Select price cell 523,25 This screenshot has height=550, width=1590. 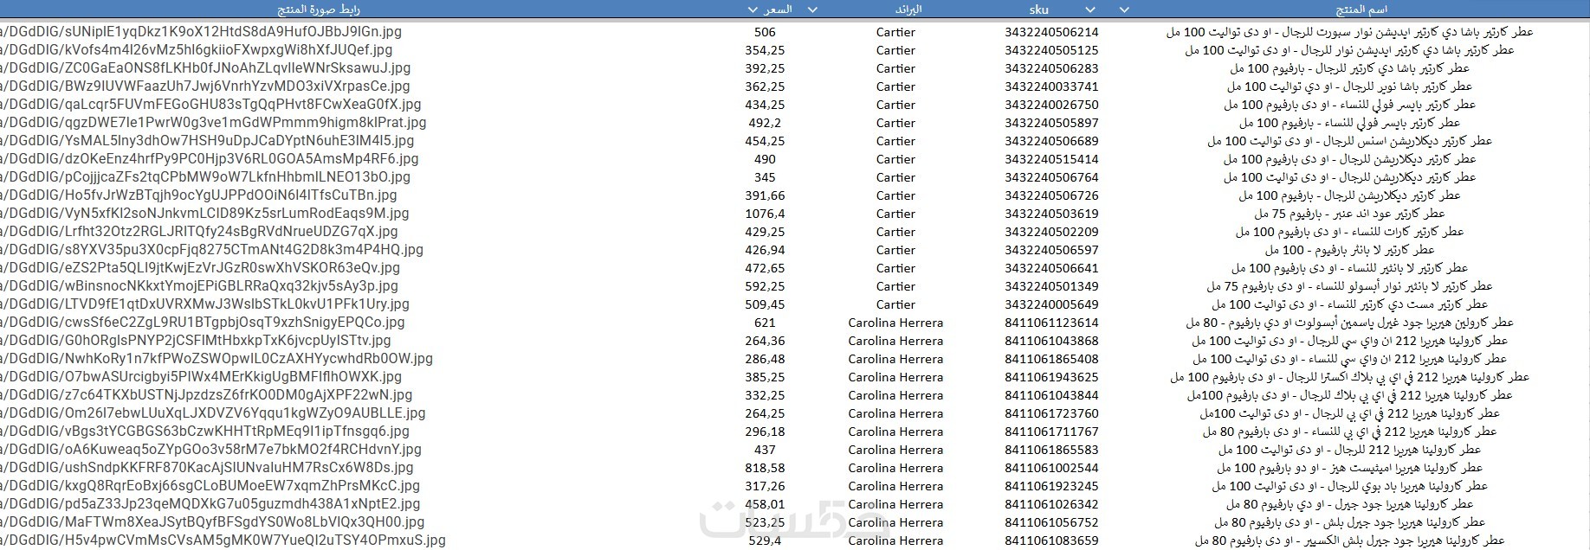(765, 522)
